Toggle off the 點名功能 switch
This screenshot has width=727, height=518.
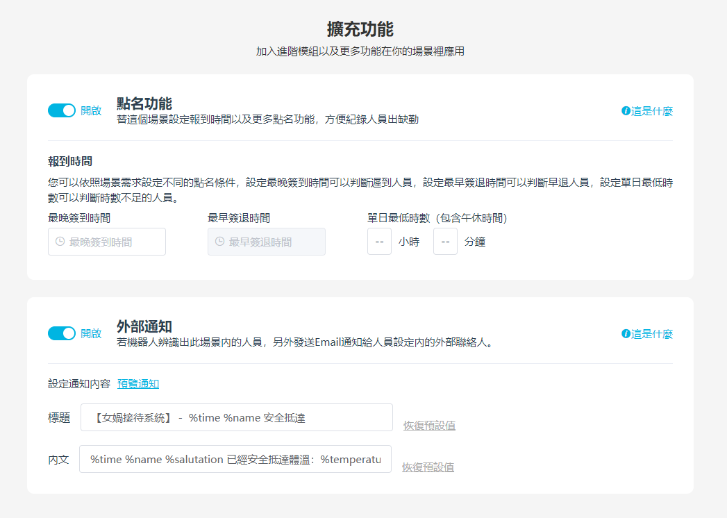click(62, 110)
